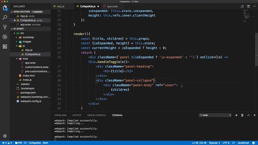Select the Terminal panel tab

[117, 115]
